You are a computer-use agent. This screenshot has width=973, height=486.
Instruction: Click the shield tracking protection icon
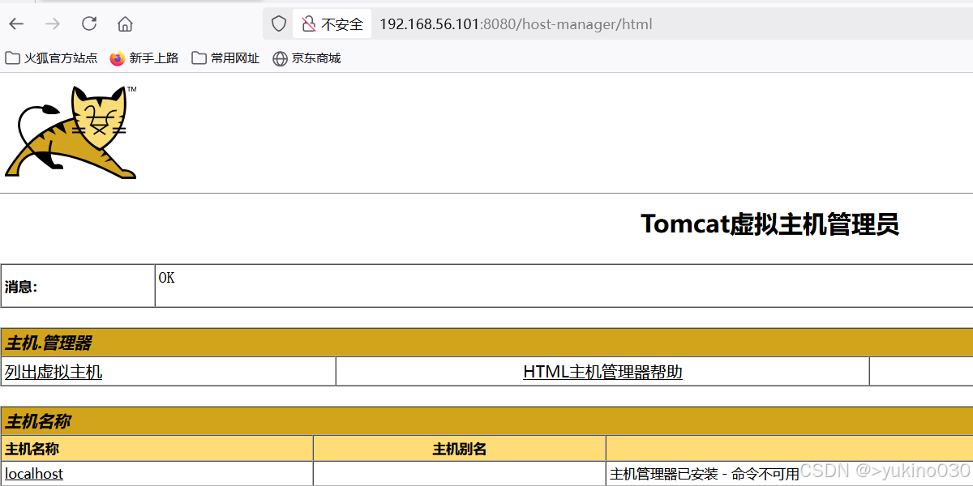[x=279, y=24]
